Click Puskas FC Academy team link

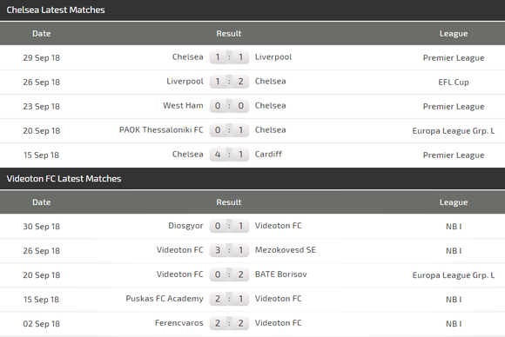click(165, 299)
